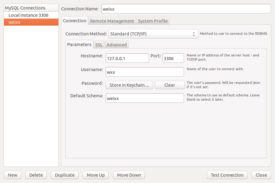Clear the stored password

(170, 85)
